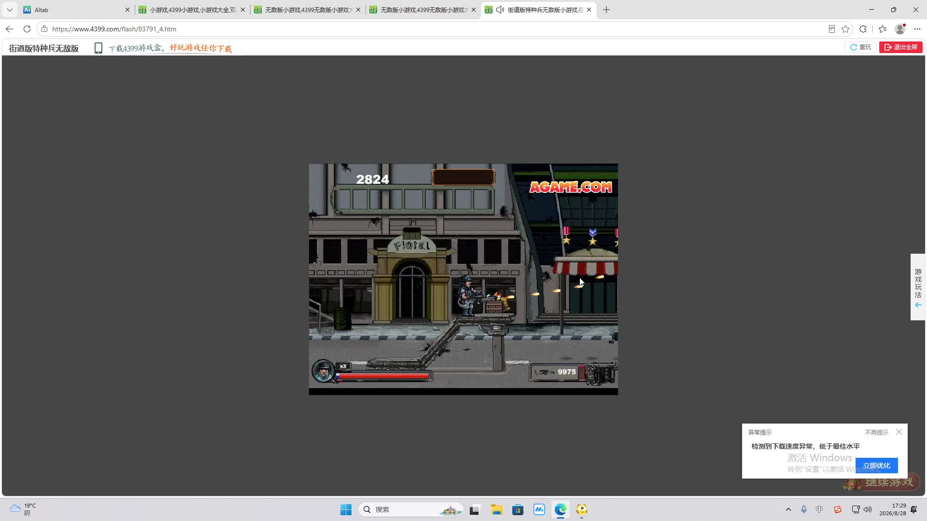Click the microphone tray icon
Viewport: 927px width, 521px height.
tap(804, 509)
